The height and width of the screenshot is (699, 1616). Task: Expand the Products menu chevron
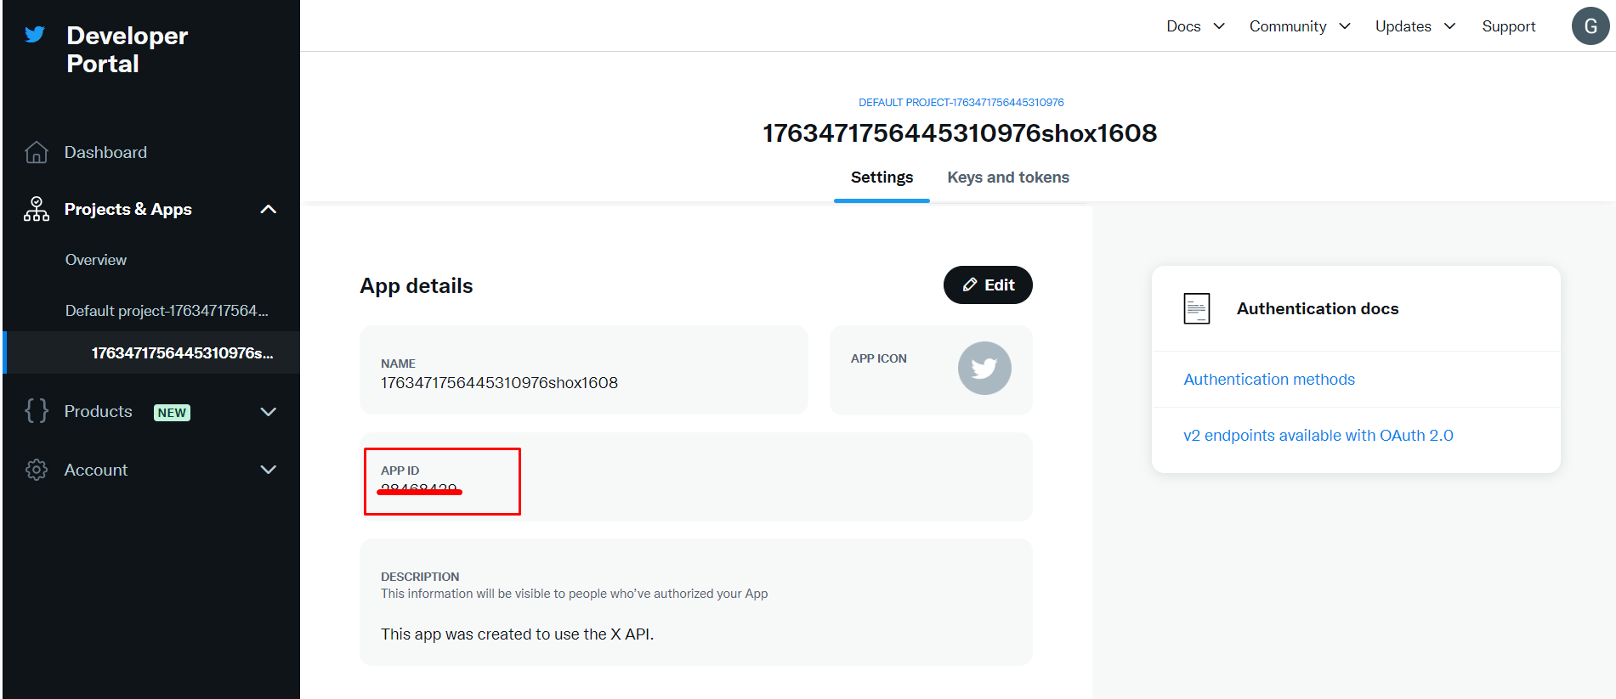(268, 412)
